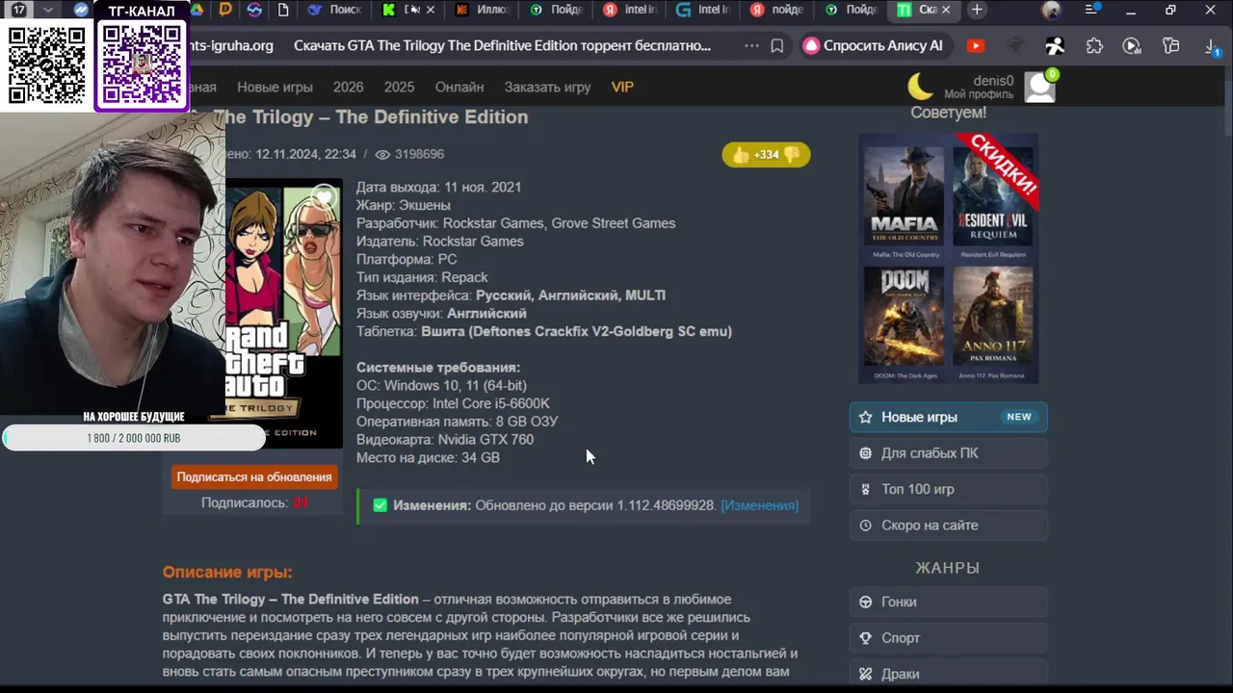Image resolution: width=1233 pixels, height=693 pixels.
Task: Open the Yandex Browser main menu
Action: click(x=1091, y=10)
